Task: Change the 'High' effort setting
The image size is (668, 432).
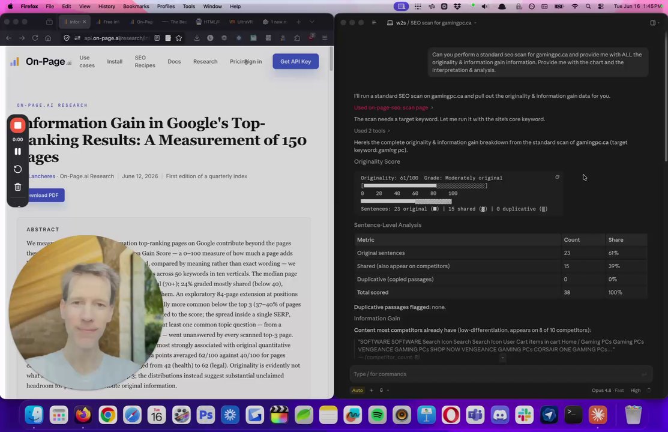Action: (x=635, y=390)
